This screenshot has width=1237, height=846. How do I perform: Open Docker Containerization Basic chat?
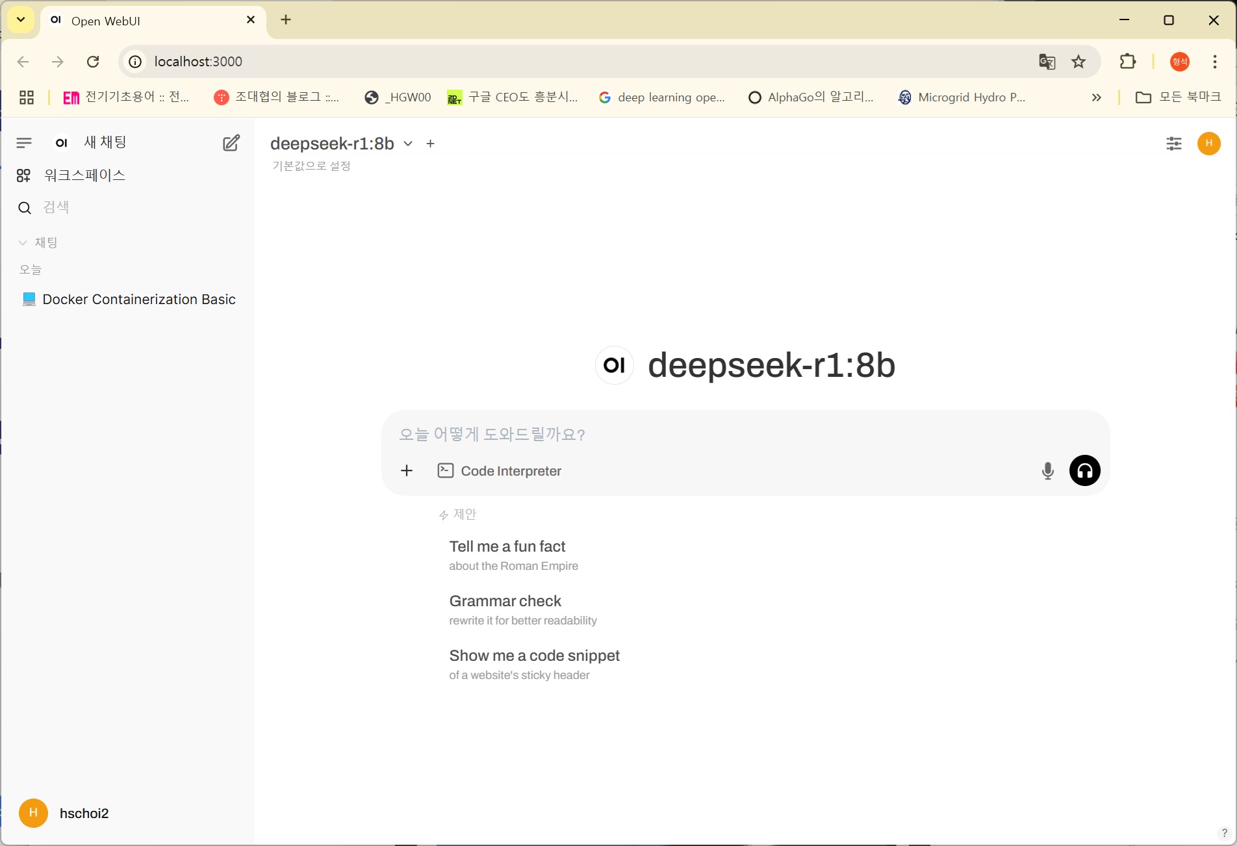point(138,300)
